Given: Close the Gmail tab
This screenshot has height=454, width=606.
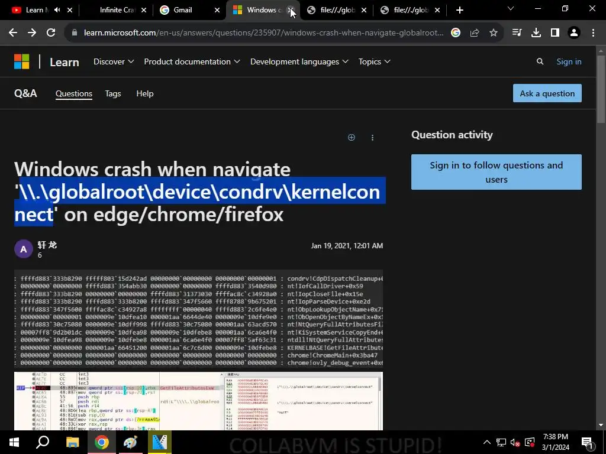Looking at the screenshot, I should pos(217,10).
